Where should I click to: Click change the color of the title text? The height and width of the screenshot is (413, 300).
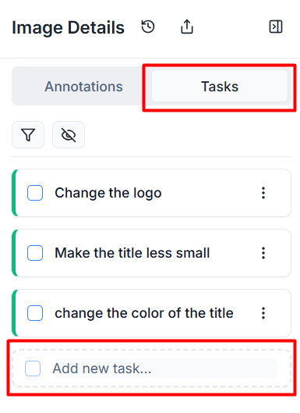click(144, 313)
